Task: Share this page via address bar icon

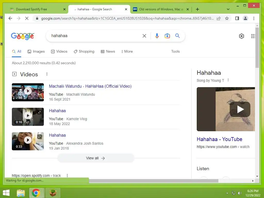Action: 219,18
